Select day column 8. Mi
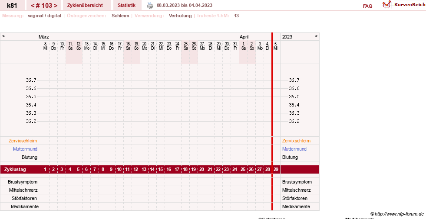Screen dimensions: 426x219 pyautogui.click(x=45, y=46)
